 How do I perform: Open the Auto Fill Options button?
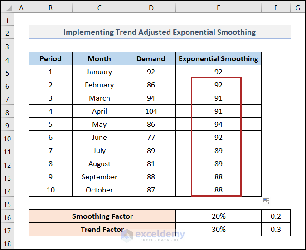(x=267, y=202)
